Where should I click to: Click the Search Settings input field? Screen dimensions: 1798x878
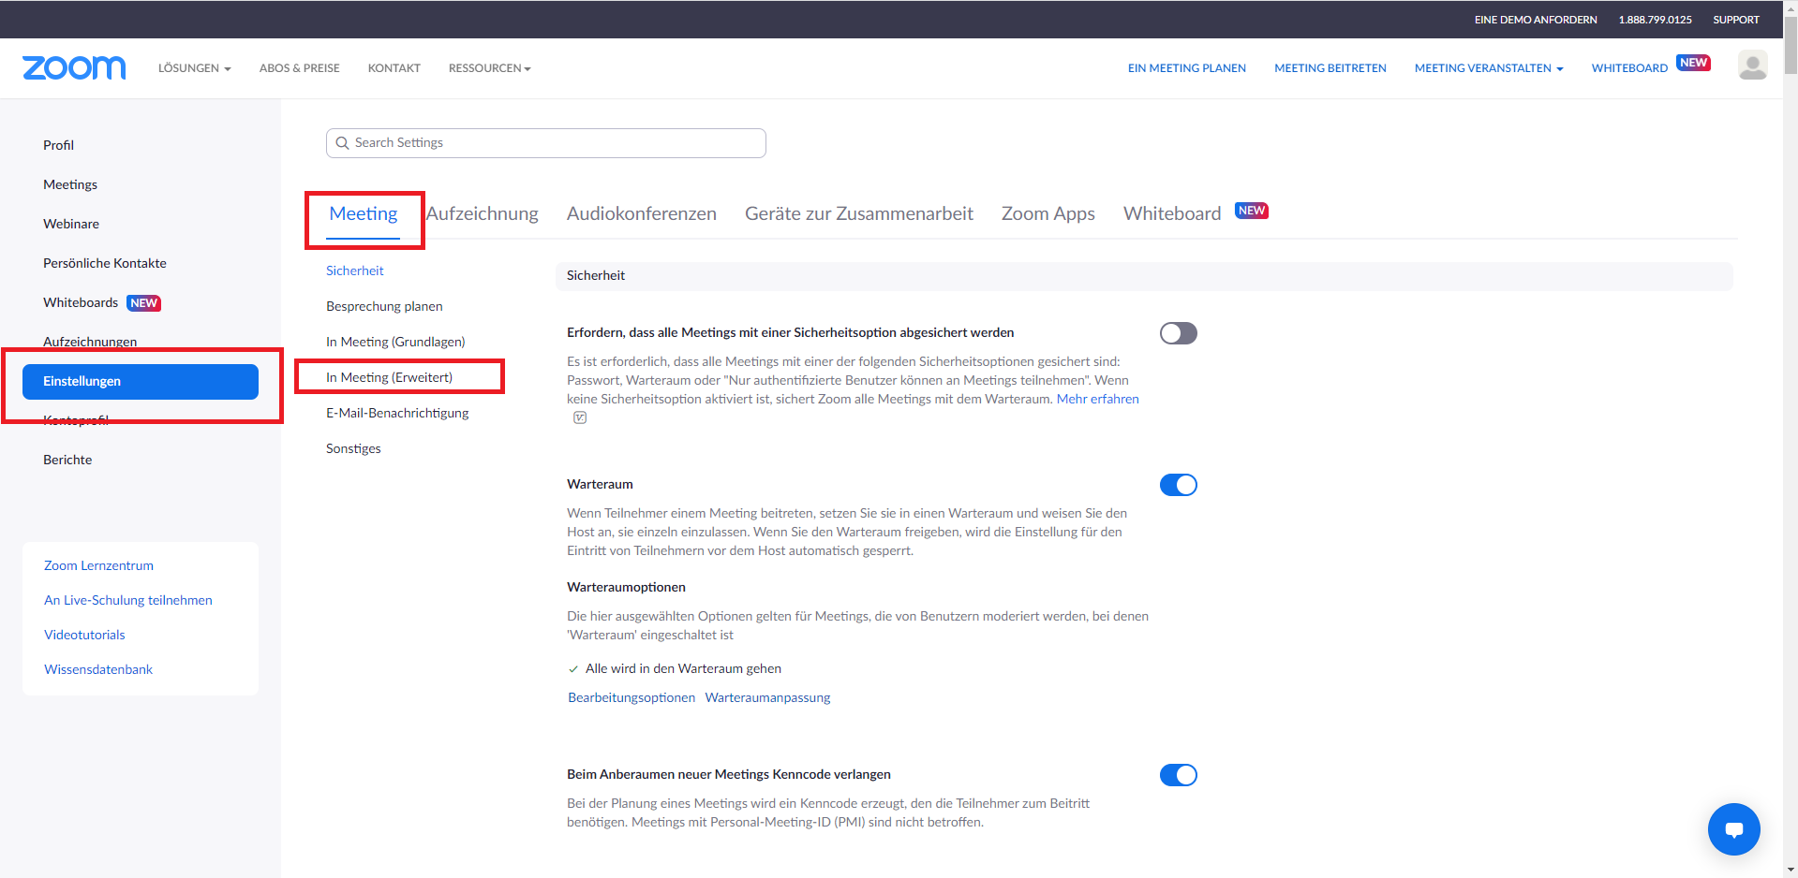tap(545, 142)
